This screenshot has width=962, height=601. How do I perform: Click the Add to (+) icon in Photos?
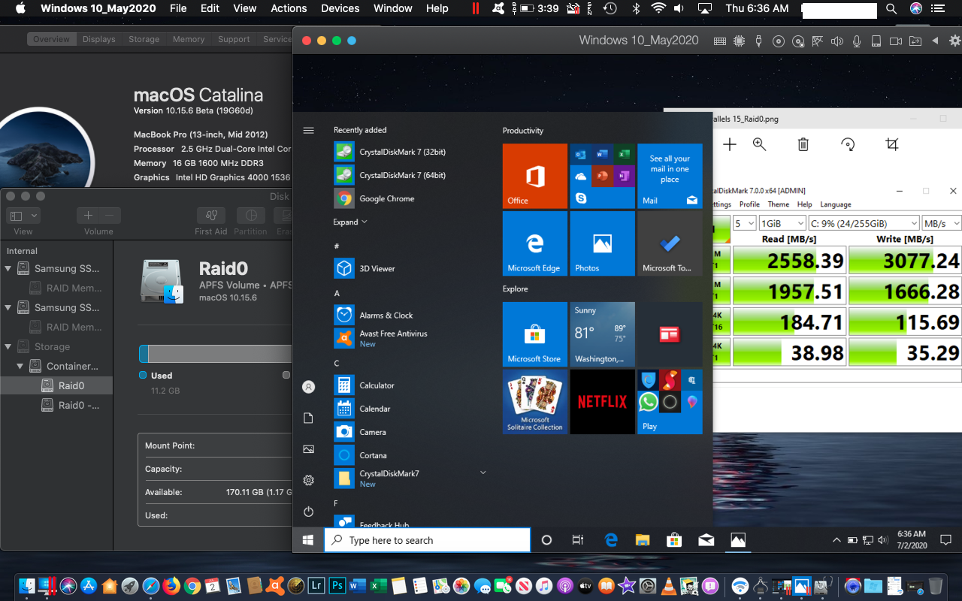pos(729,144)
